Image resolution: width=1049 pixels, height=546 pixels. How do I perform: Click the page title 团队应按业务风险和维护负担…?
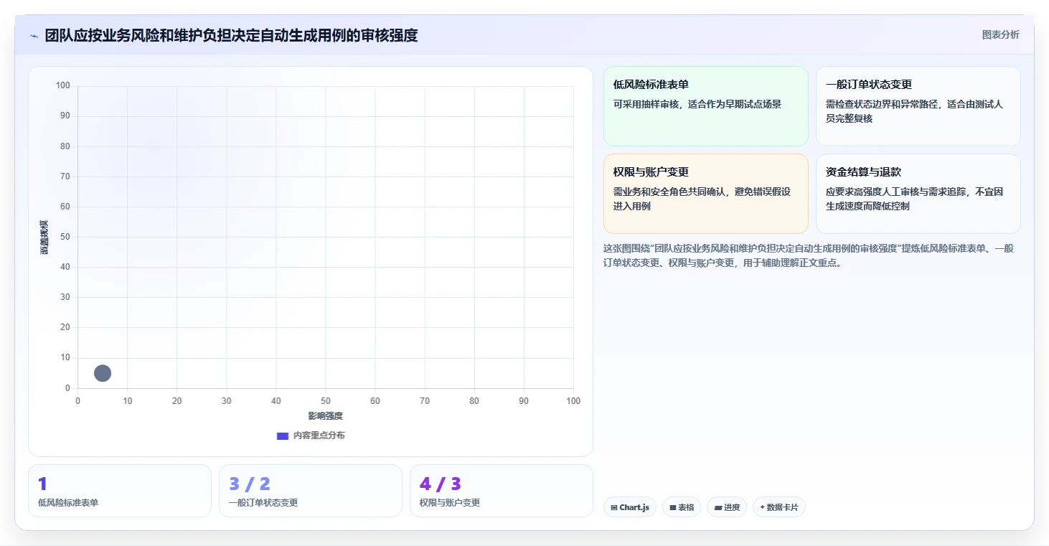click(231, 35)
